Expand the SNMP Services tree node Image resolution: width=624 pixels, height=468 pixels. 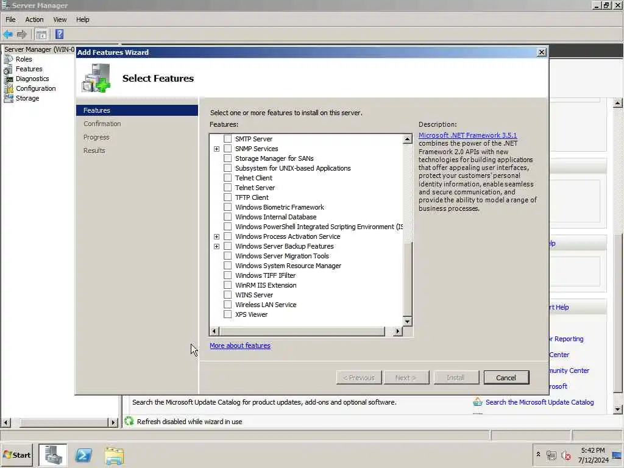pos(216,149)
